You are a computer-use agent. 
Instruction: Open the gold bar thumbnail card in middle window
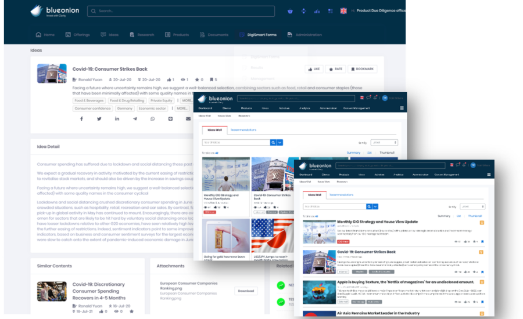pos(226,239)
